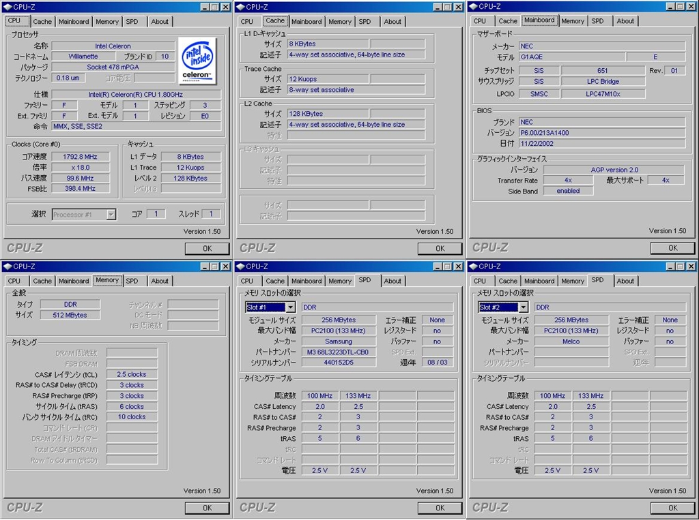This screenshot has width=699, height=520.
Task: Click the 10 clocks tRC value
Action: pos(132,417)
